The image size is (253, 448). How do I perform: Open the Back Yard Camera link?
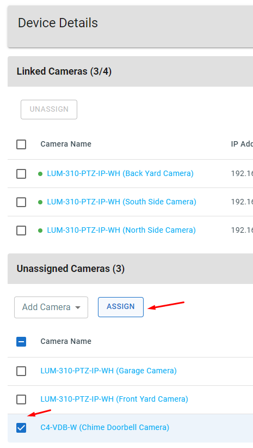click(x=120, y=173)
